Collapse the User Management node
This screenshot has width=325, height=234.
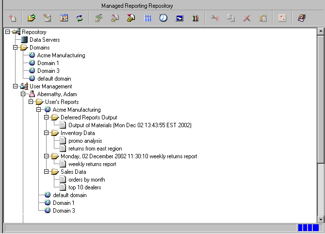[x=16, y=86]
